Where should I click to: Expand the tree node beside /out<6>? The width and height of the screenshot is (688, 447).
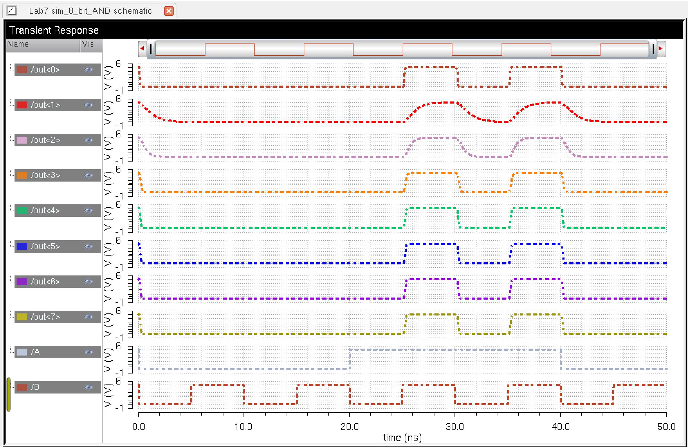coord(12,279)
